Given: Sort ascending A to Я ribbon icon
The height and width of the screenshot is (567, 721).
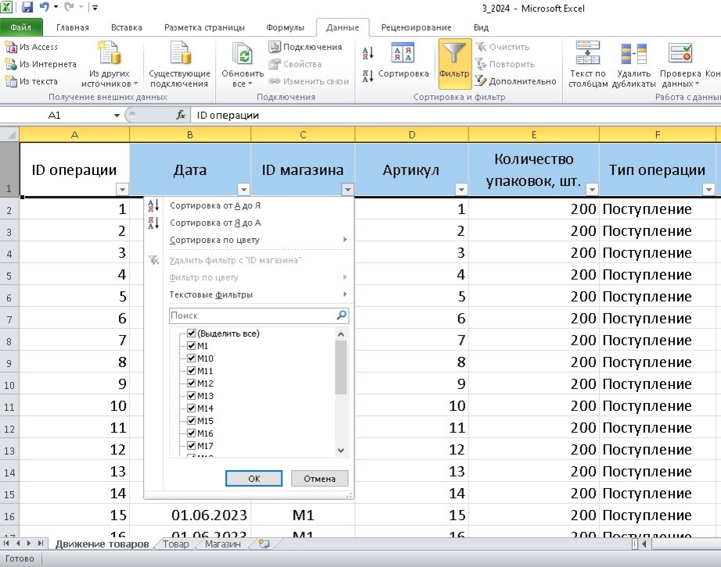Looking at the screenshot, I should click(x=368, y=53).
